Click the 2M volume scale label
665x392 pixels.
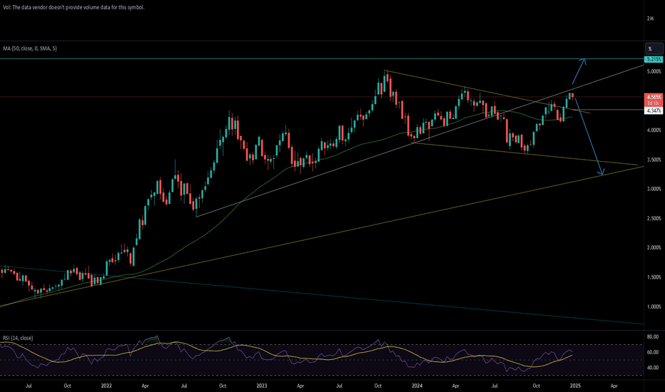650,19
